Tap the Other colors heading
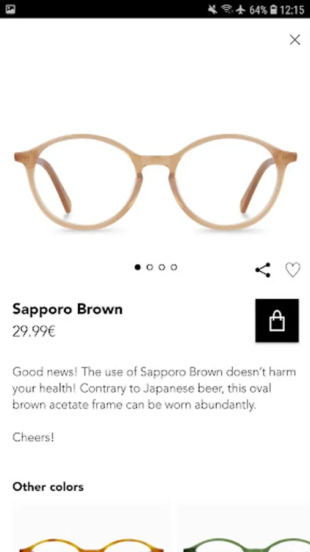This screenshot has height=552, width=310. pos(48,487)
